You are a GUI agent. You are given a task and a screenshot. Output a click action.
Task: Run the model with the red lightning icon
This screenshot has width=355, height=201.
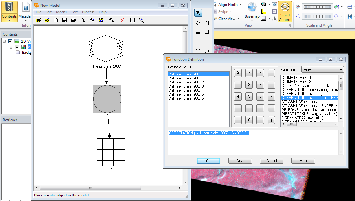[x=122, y=20]
